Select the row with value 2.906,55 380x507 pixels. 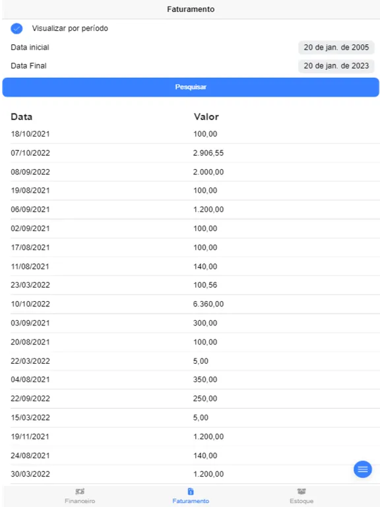pyautogui.click(x=195, y=153)
